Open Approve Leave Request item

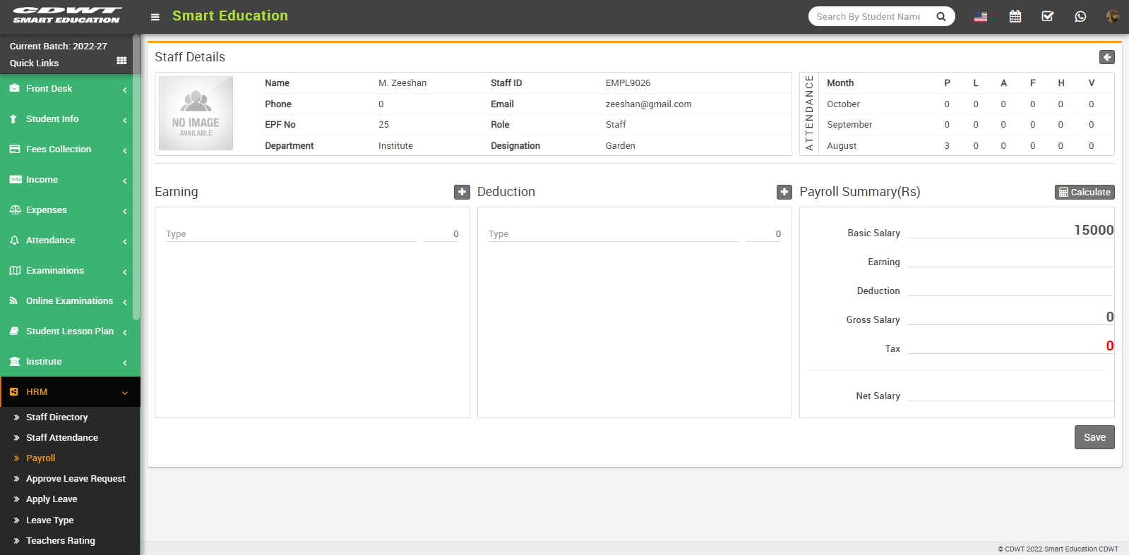pyautogui.click(x=76, y=479)
